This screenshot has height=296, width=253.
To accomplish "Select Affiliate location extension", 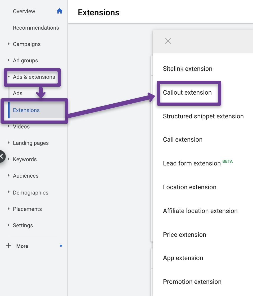I will tap(200, 211).
